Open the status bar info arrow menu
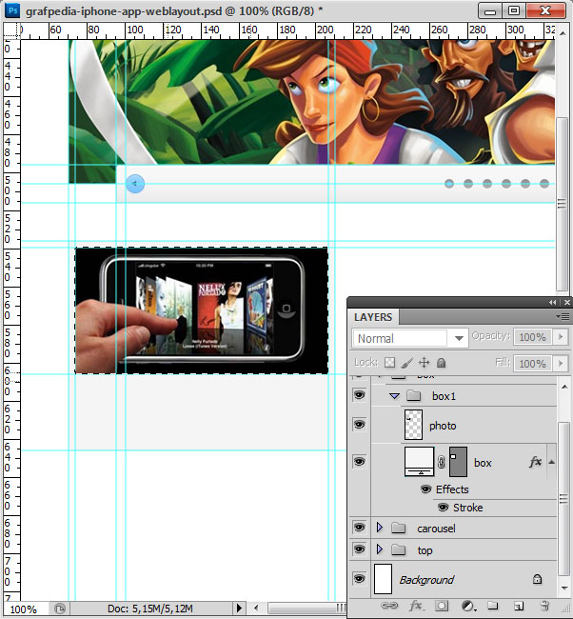Viewport: 573px width, 619px height. point(239,608)
